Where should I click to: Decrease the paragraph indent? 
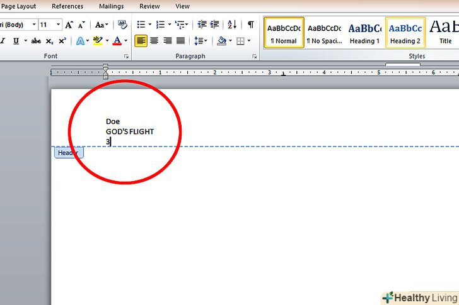[202, 25]
